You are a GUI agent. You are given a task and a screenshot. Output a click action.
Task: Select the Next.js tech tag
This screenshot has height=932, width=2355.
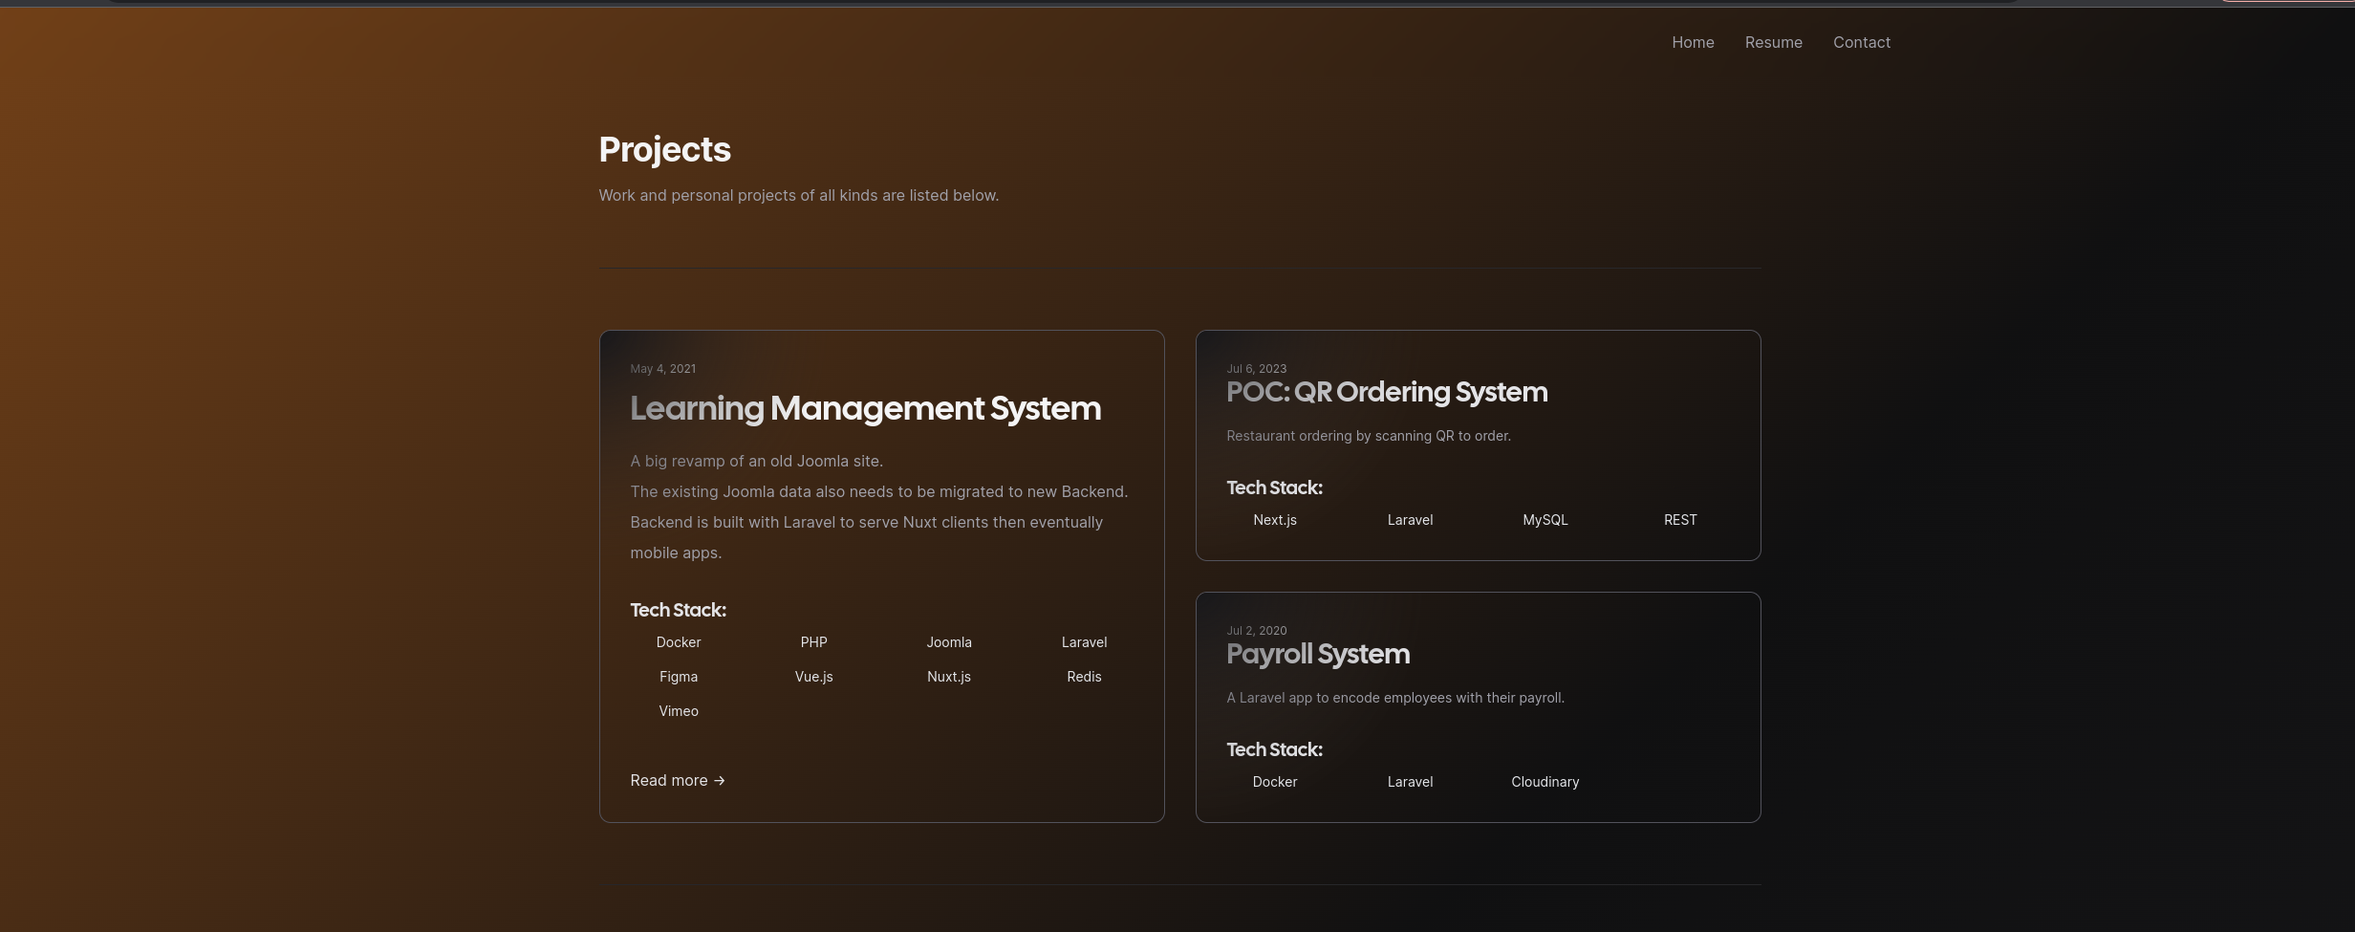point(1275,520)
